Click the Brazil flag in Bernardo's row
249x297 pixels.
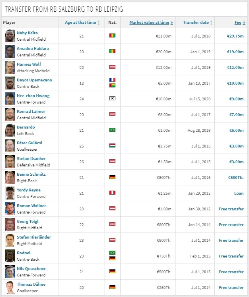click(112, 130)
